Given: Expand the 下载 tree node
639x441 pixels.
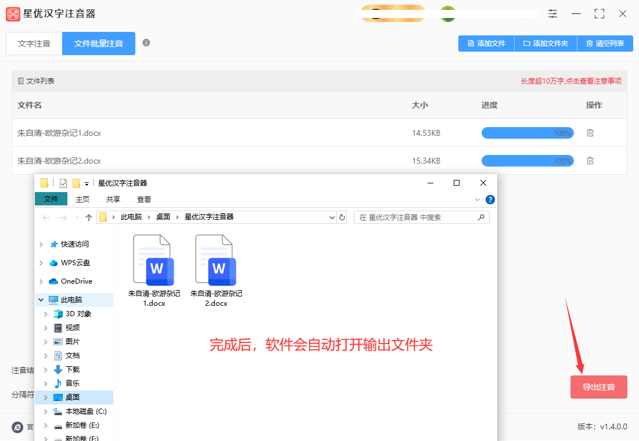Looking at the screenshot, I should click(46, 369).
